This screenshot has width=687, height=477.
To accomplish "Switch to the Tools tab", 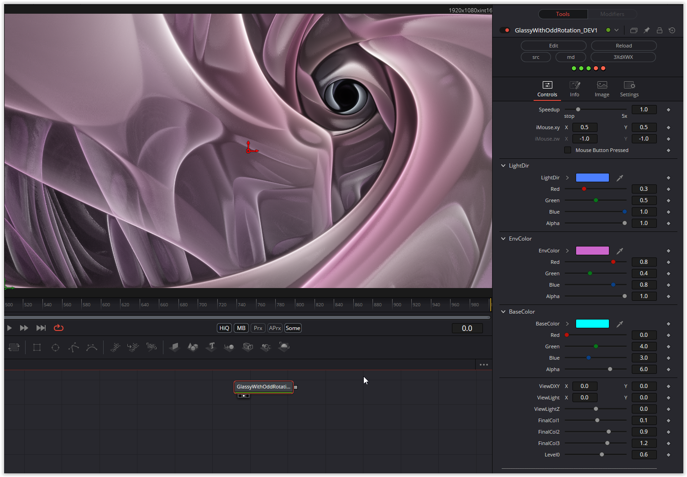I will [x=563, y=14].
